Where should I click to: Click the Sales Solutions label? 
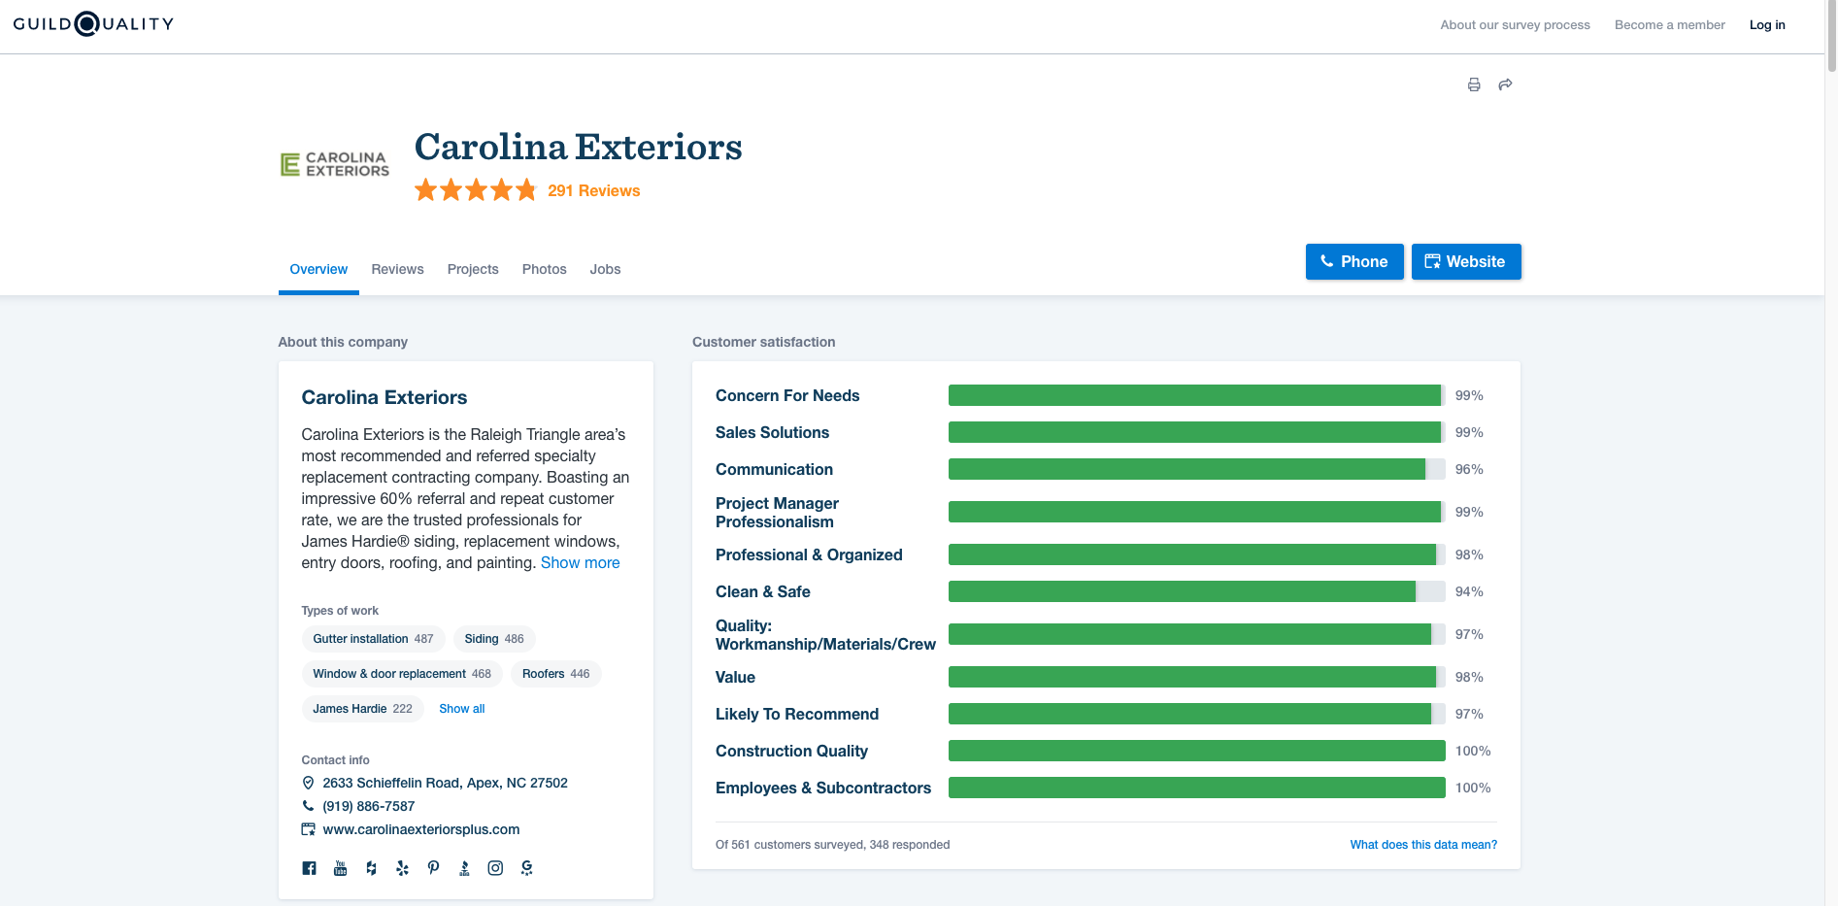click(x=772, y=432)
